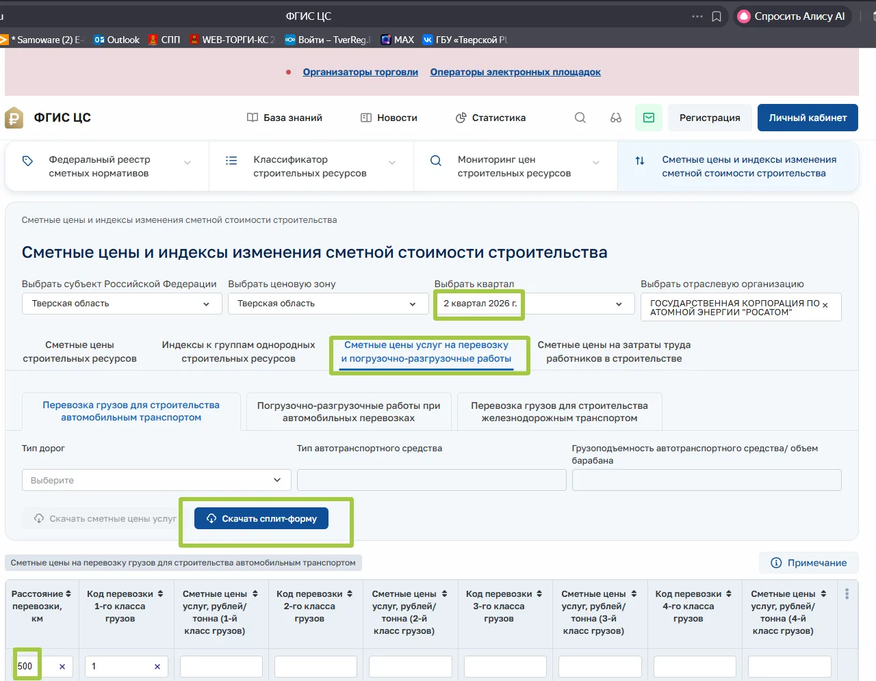Click Скачать сметные цены услуг button
Viewport: 876px width, 681px height.
point(105,518)
